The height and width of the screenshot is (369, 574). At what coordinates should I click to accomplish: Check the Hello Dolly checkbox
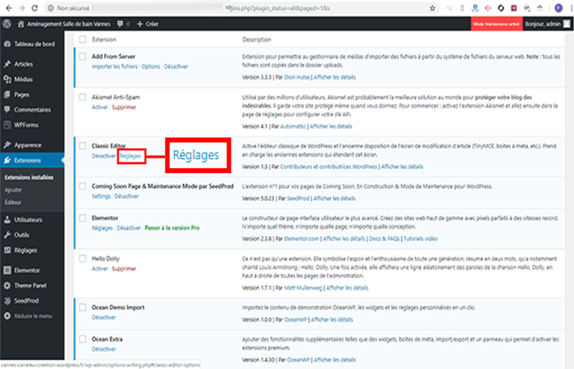(83, 258)
